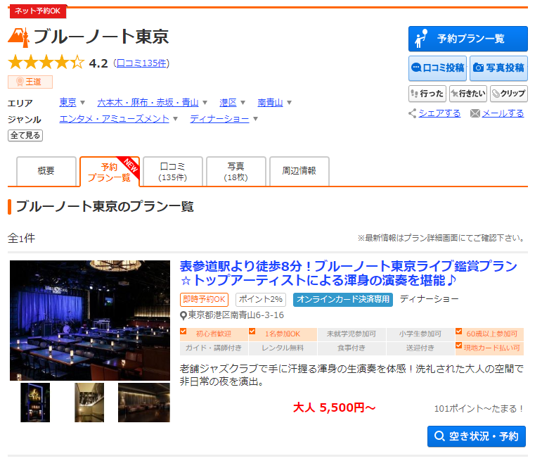Switch to the 周辺情報 tab
Viewport: 542px width, 468px height.
(x=299, y=171)
